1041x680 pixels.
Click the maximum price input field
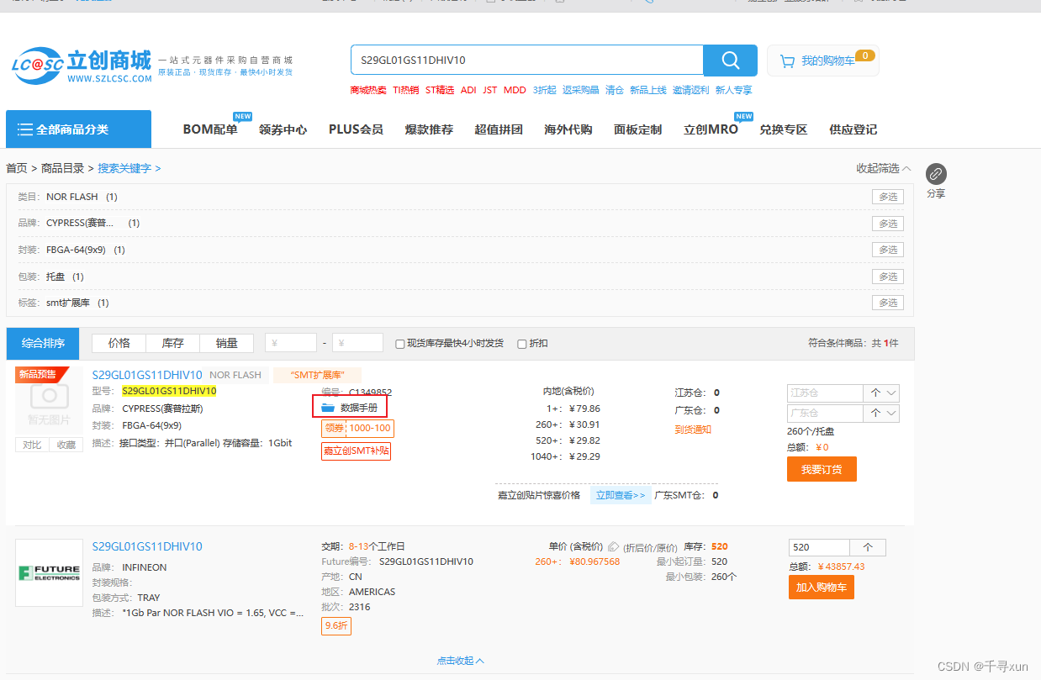pos(357,343)
